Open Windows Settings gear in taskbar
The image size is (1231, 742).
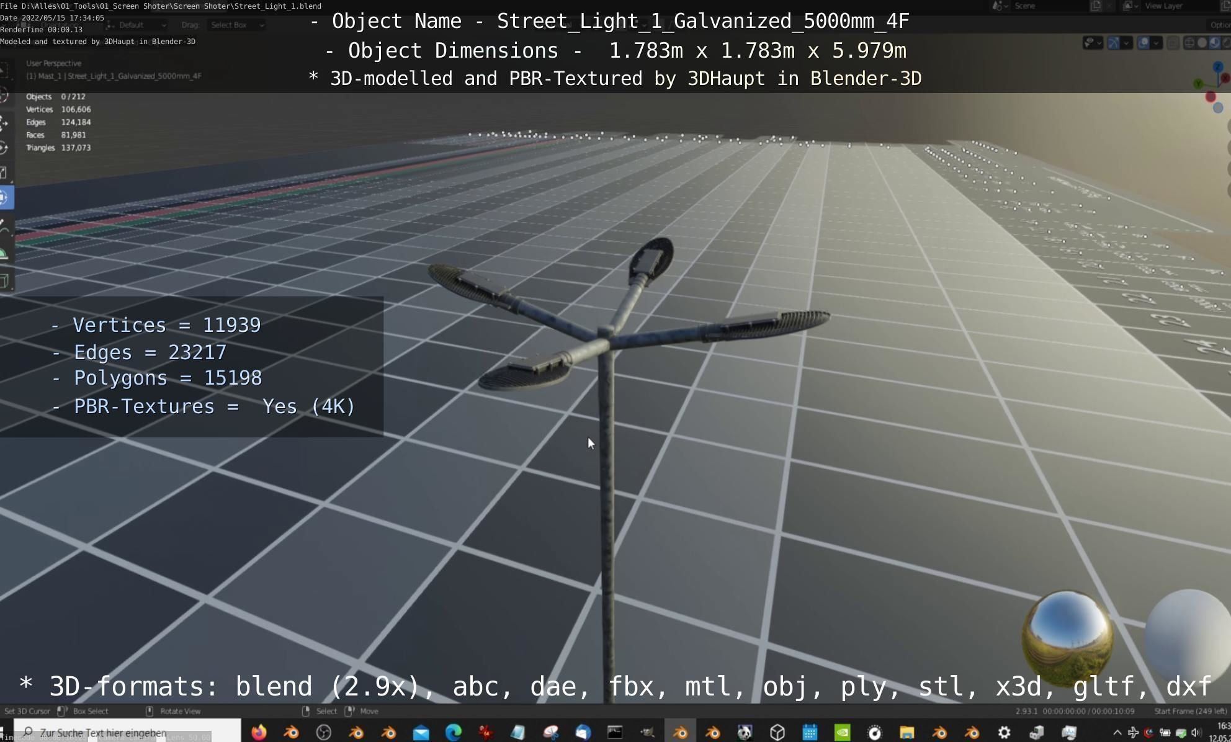1004,733
